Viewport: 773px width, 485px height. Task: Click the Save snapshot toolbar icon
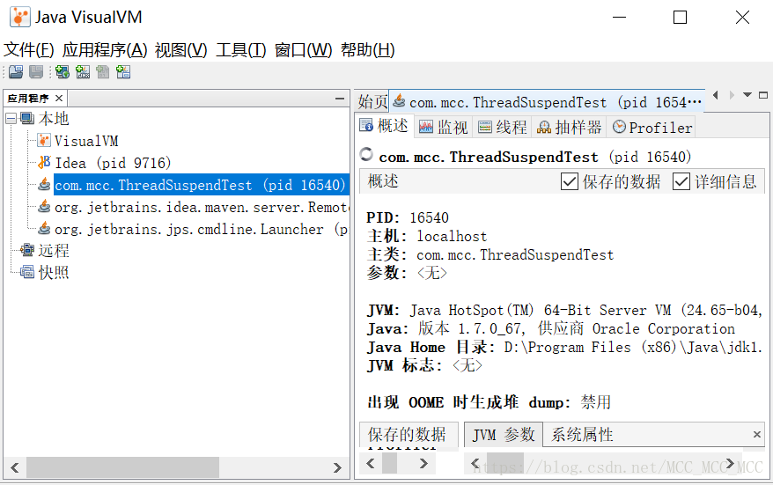pyautogui.click(x=36, y=72)
